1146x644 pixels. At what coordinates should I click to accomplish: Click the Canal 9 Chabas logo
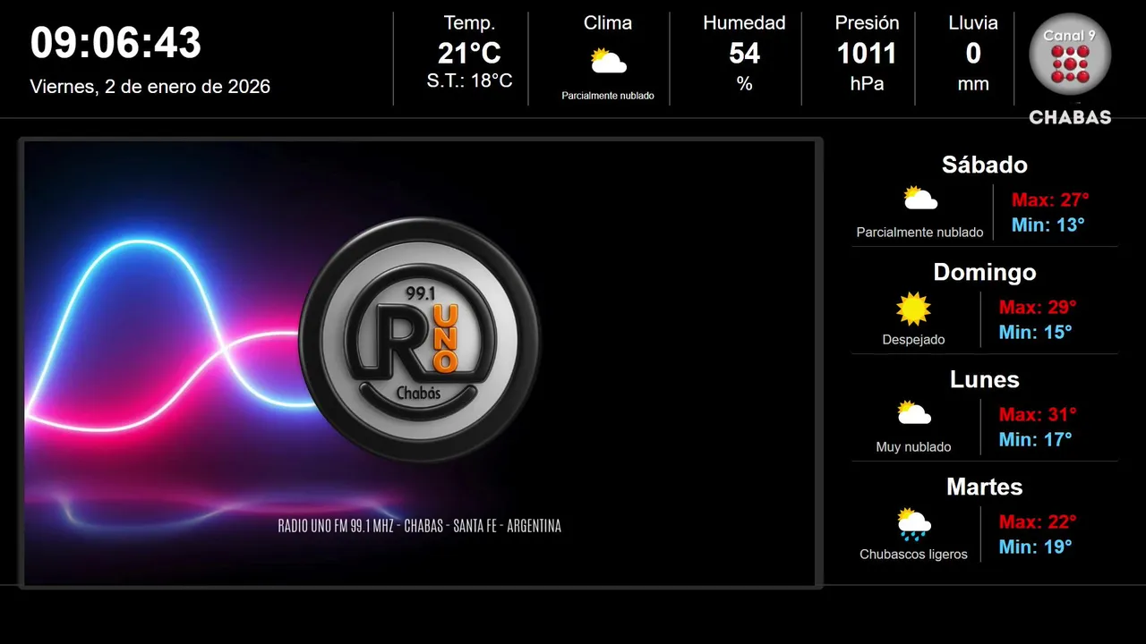(1070, 69)
